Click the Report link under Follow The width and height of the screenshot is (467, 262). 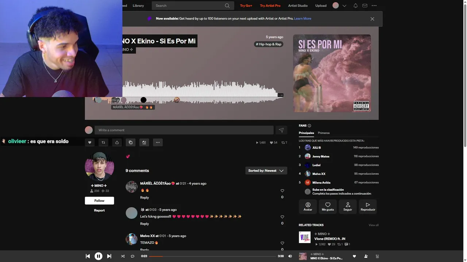pyautogui.click(x=99, y=210)
